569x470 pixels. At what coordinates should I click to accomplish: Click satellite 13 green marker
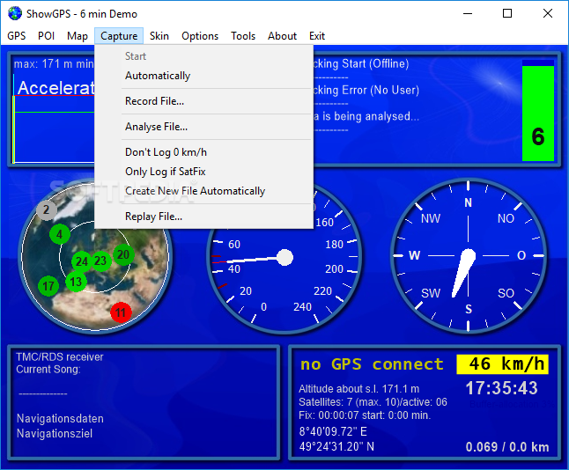pos(76,282)
